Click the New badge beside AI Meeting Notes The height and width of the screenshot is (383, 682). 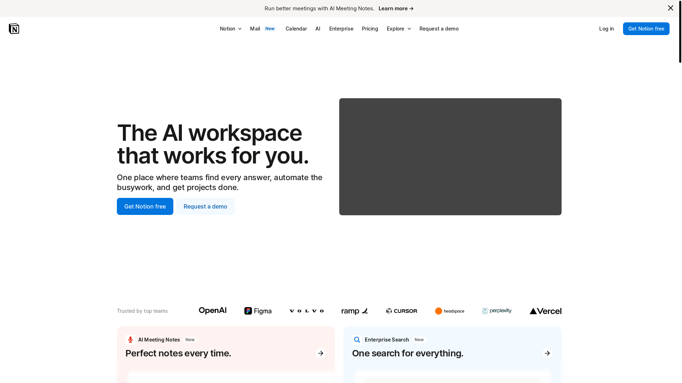(190, 340)
